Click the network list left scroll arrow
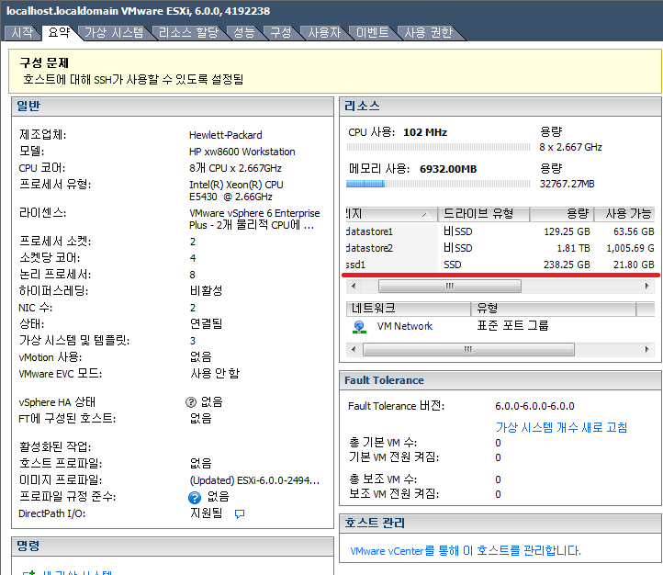 point(354,350)
